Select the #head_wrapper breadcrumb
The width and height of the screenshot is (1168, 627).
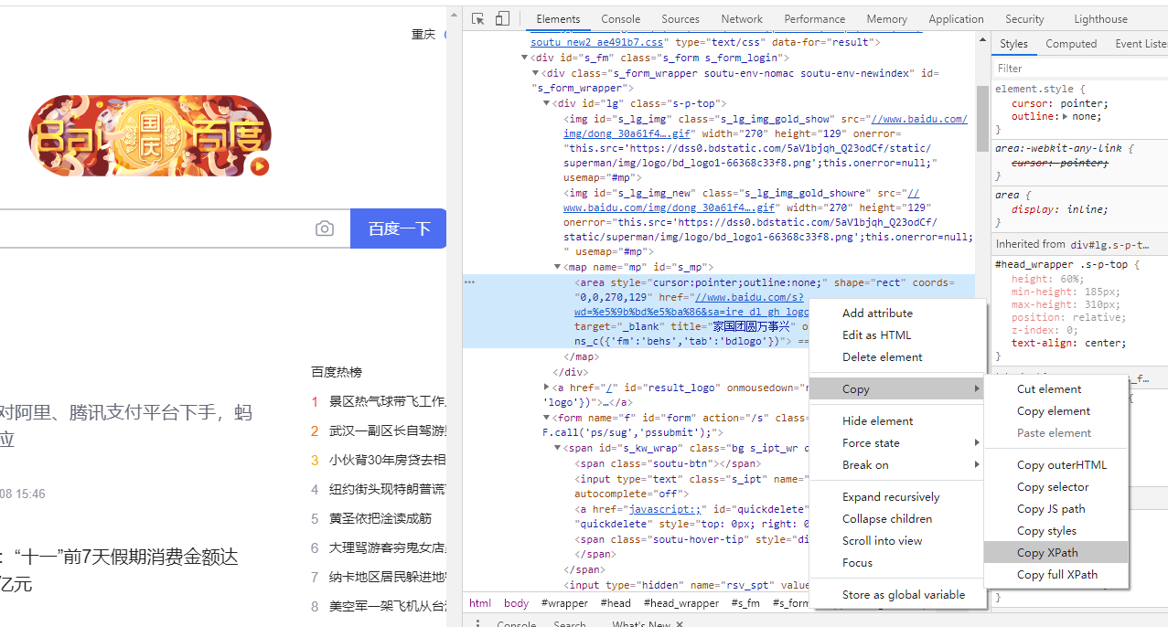pos(680,603)
